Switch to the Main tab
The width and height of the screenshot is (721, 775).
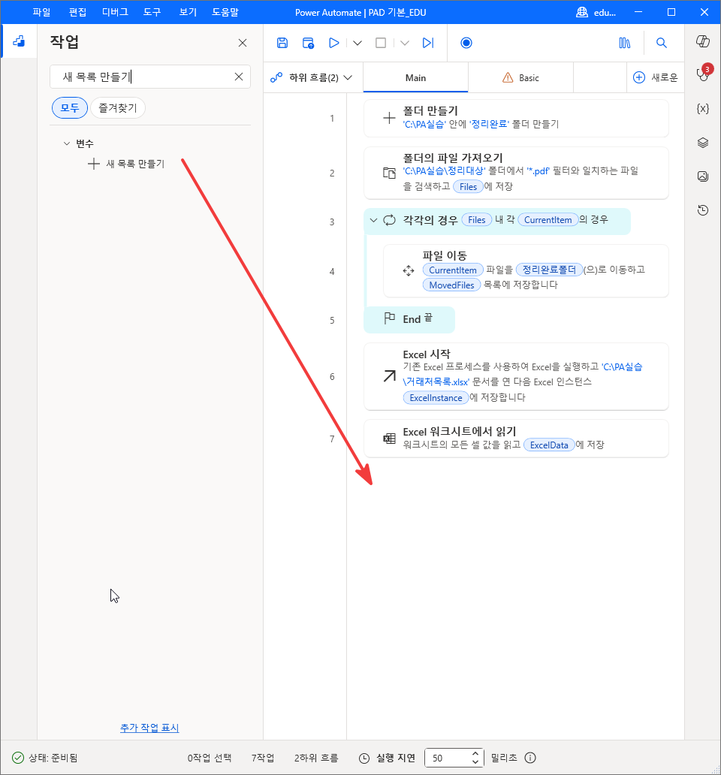coord(415,77)
